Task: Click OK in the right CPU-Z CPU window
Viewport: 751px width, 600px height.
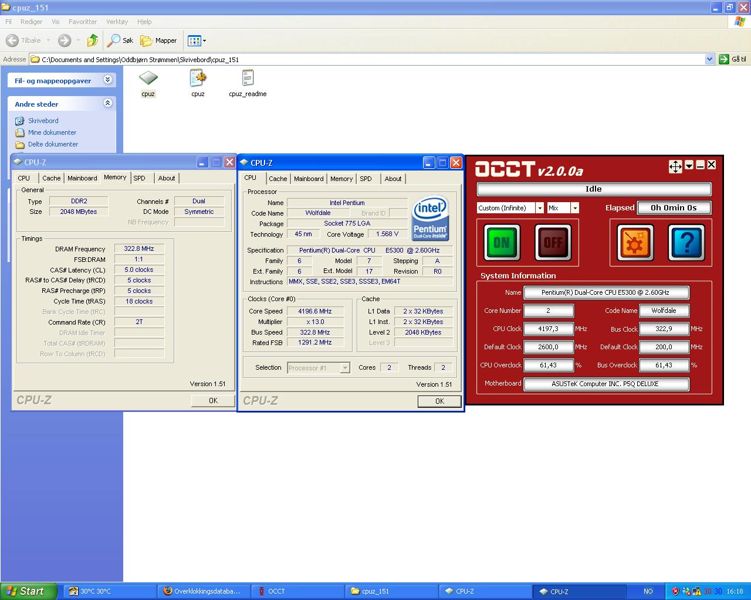Action: pyautogui.click(x=439, y=401)
